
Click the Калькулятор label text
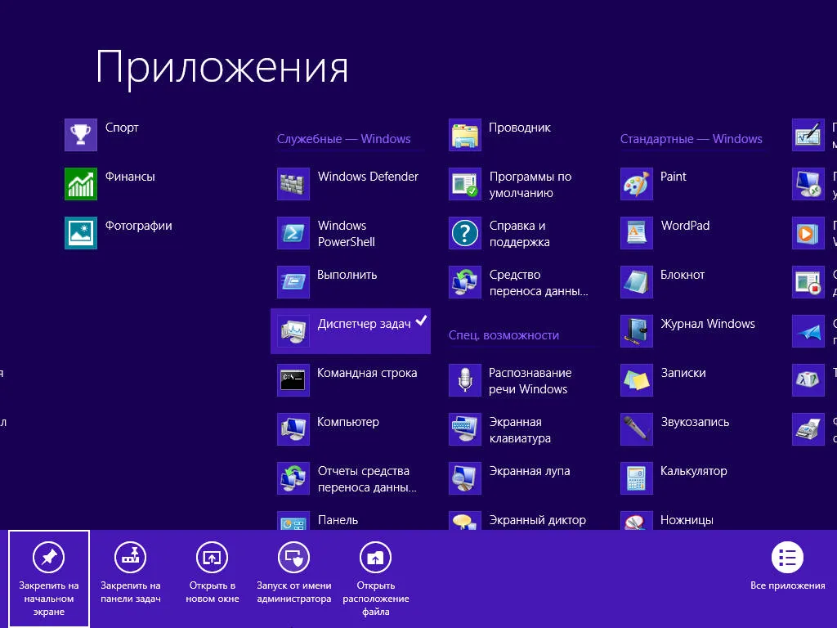point(693,472)
